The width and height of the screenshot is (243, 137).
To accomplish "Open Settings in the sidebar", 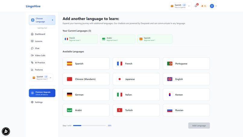I will (42, 102).
